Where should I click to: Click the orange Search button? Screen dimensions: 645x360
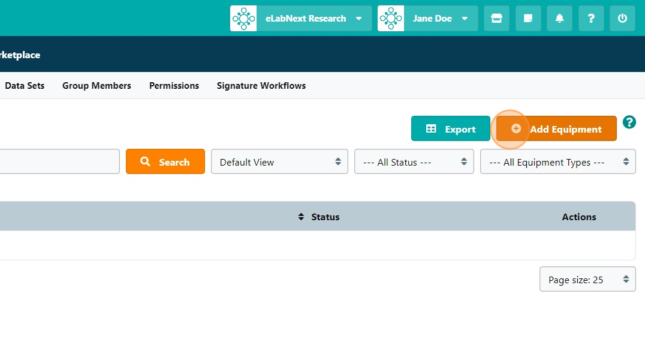pyautogui.click(x=165, y=161)
